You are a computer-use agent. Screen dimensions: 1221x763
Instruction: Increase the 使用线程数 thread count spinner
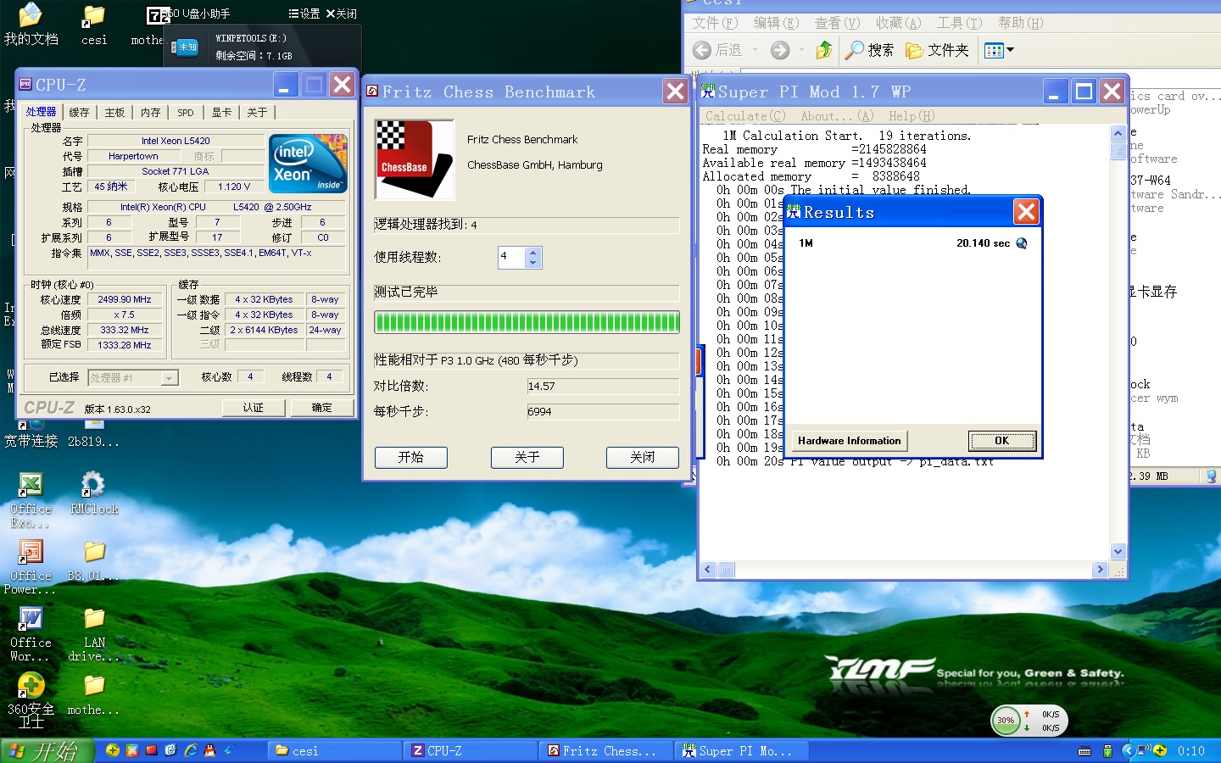[x=532, y=252]
